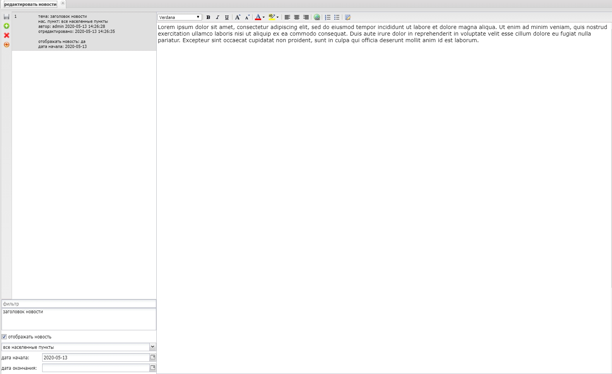Image resolution: width=612 pixels, height=374 pixels.
Task: Refresh the news list with orange icon
Action: pos(6,44)
